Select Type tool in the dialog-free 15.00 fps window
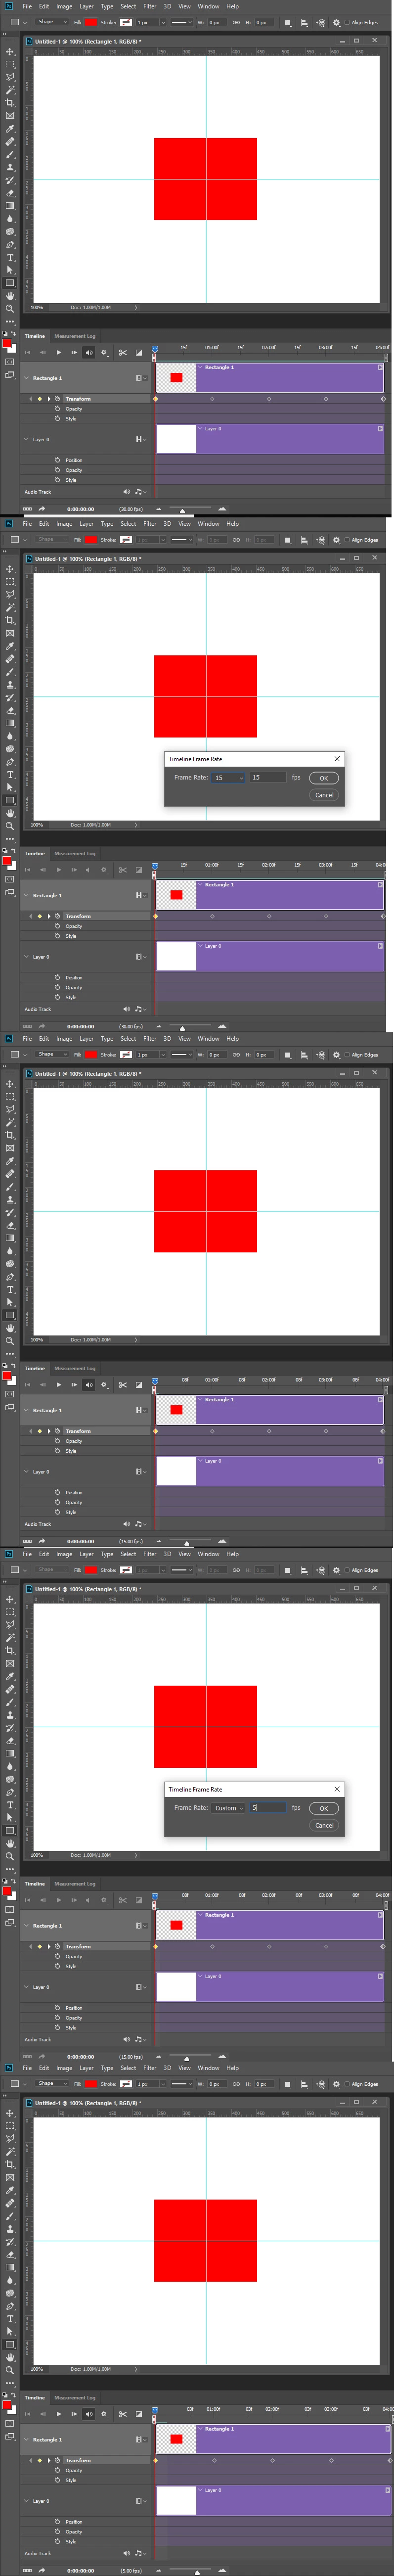 pyautogui.click(x=10, y=1289)
